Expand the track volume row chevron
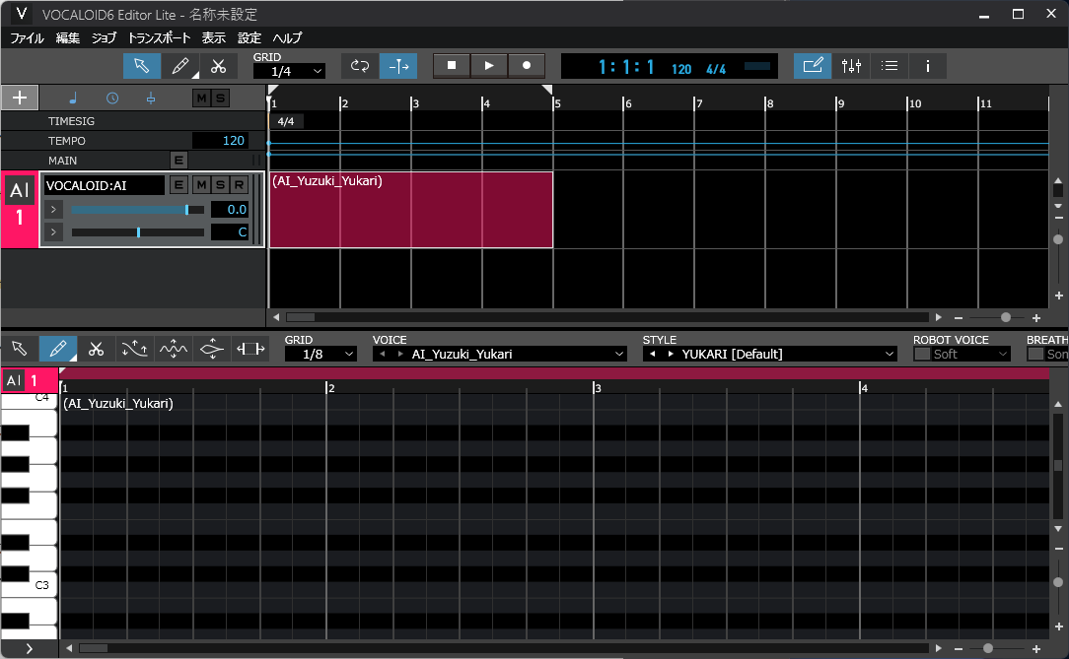 [53, 209]
